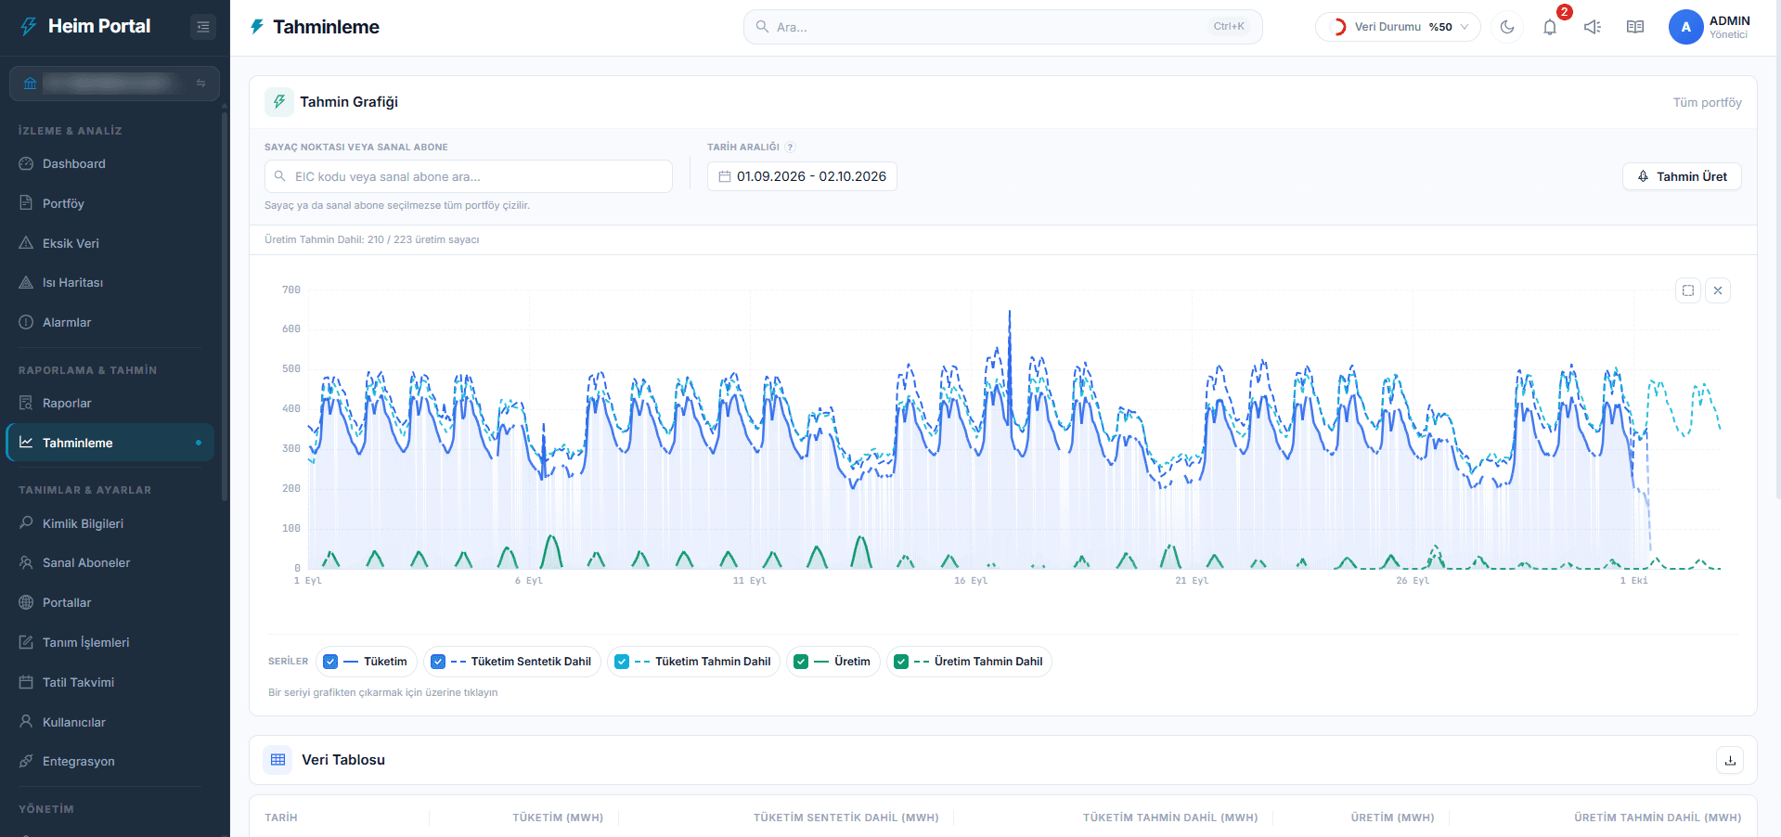Open Entegrasyon settings

tap(110, 762)
